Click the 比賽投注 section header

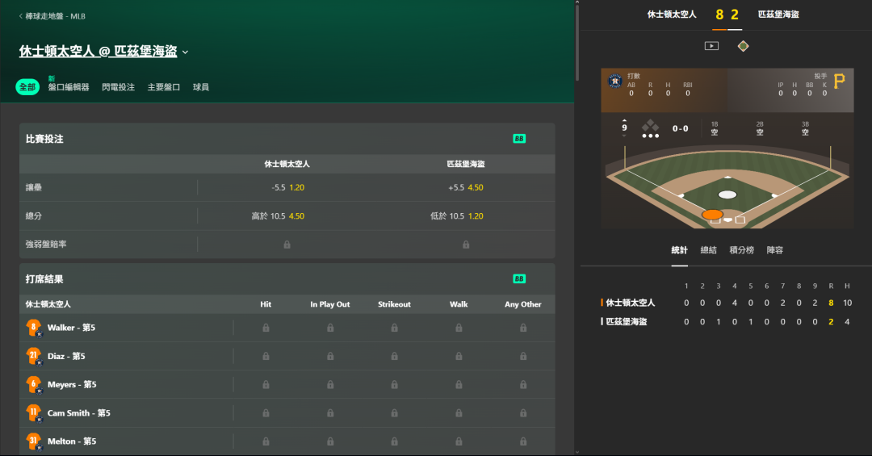click(x=287, y=139)
